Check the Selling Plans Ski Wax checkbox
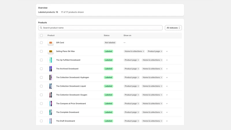This screenshot has height=130, width=231. (41, 51)
